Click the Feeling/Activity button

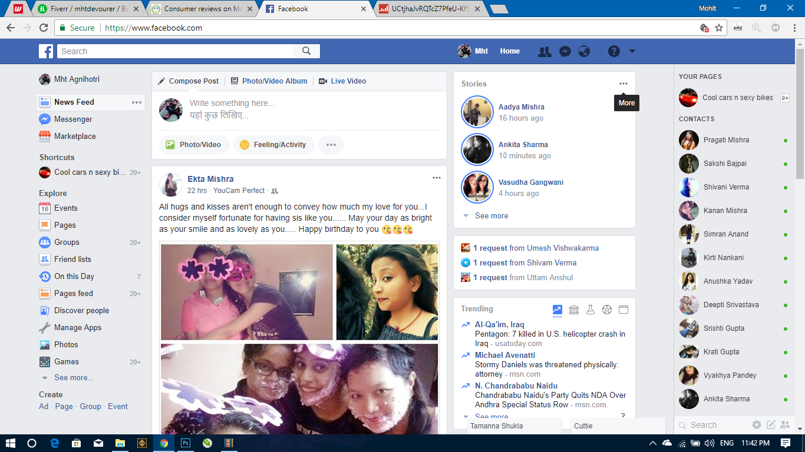coord(273,145)
